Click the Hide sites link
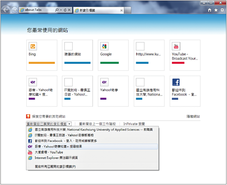This screenshot has height=185, width=227. tap(193, 116)
